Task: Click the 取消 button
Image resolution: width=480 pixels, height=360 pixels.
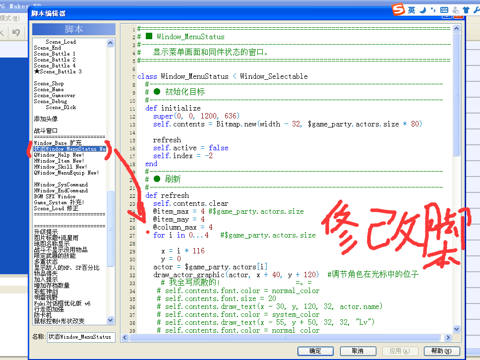Action: click(x=358, y=351)
